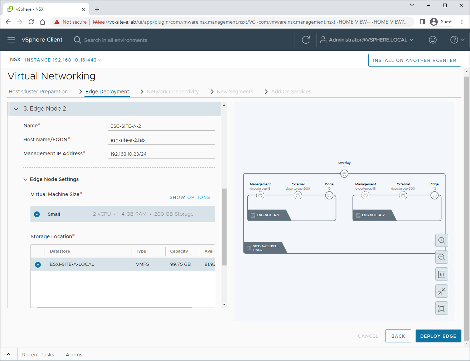Zoom out on the topology diagram
470x361 pixels.
click(442, 257)
